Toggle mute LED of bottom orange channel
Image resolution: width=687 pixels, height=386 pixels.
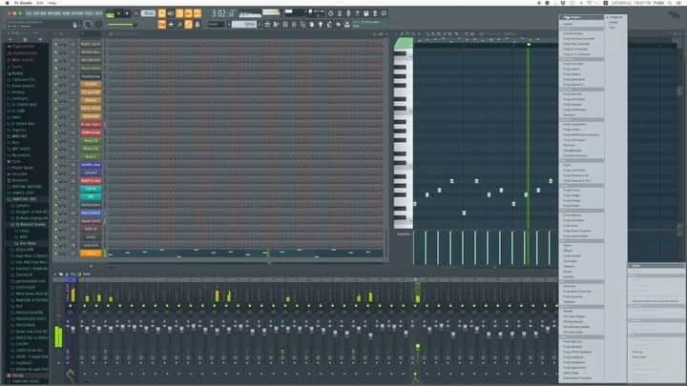tap(55, 254)
